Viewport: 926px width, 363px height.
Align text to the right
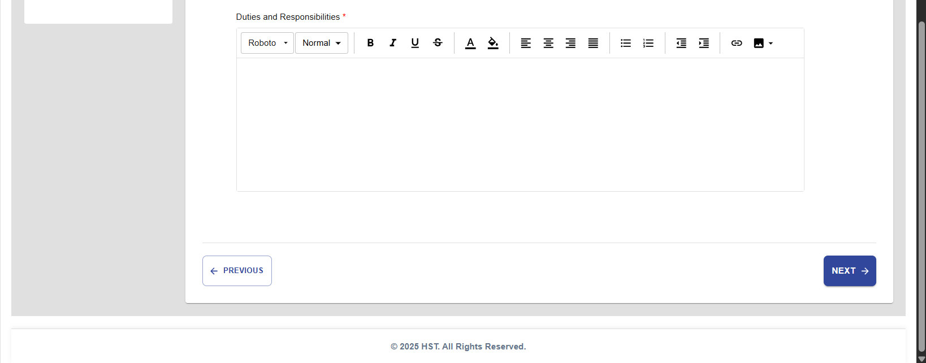point(570,43)
